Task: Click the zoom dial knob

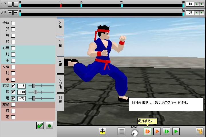Action: (x=135, y=133)
